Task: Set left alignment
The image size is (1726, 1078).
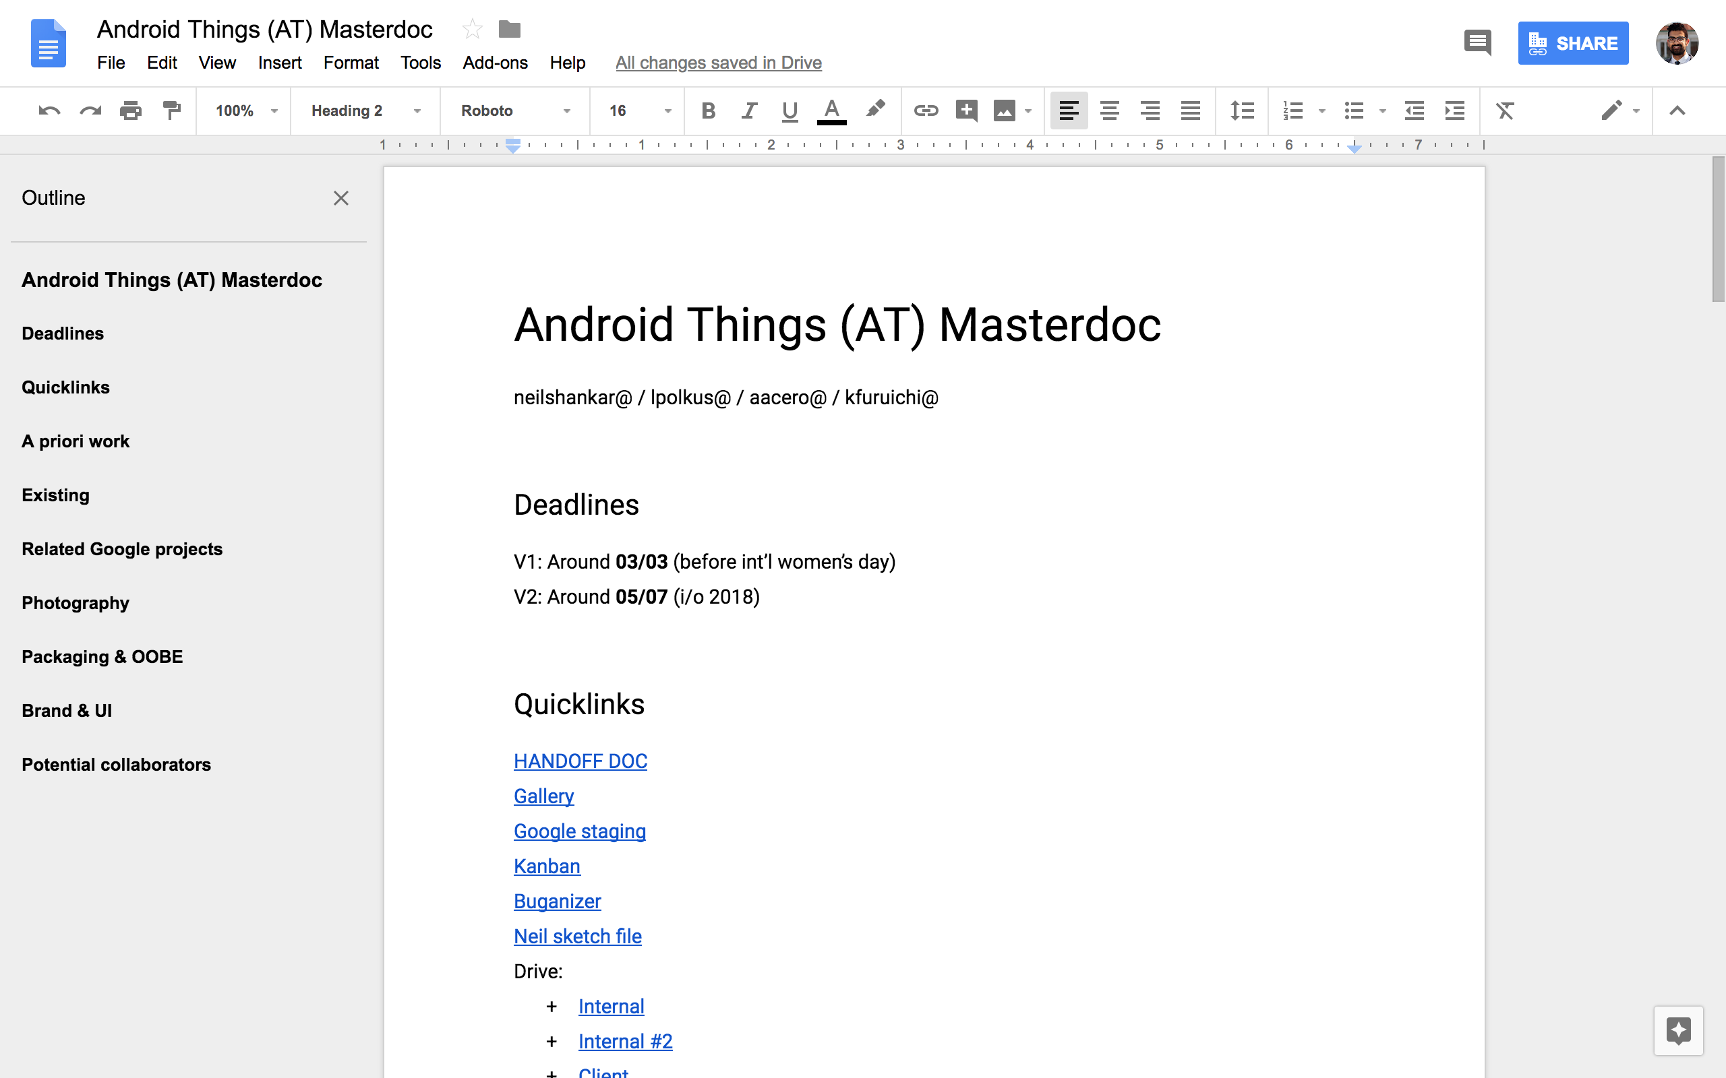Action: coord(1069,110)
